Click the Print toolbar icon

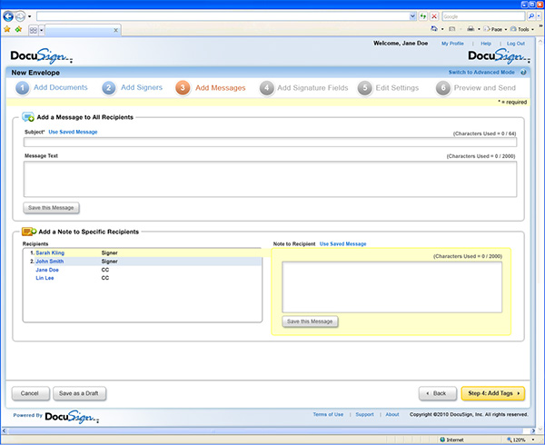click(x=471, y=29)
